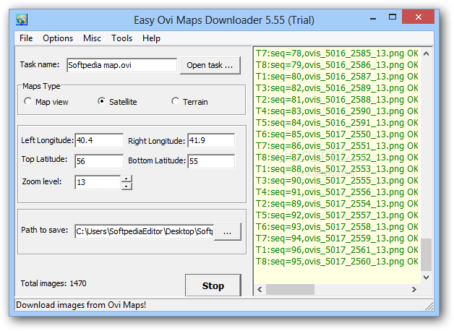
Task: Click the Task name input field
Action: click(121, 65)
